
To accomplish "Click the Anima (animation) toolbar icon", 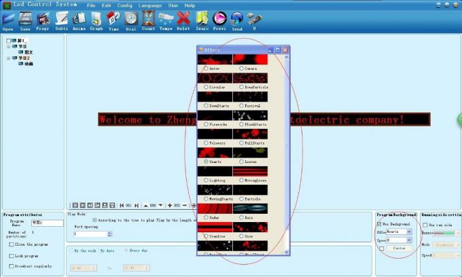I will (x=79, y=19).
